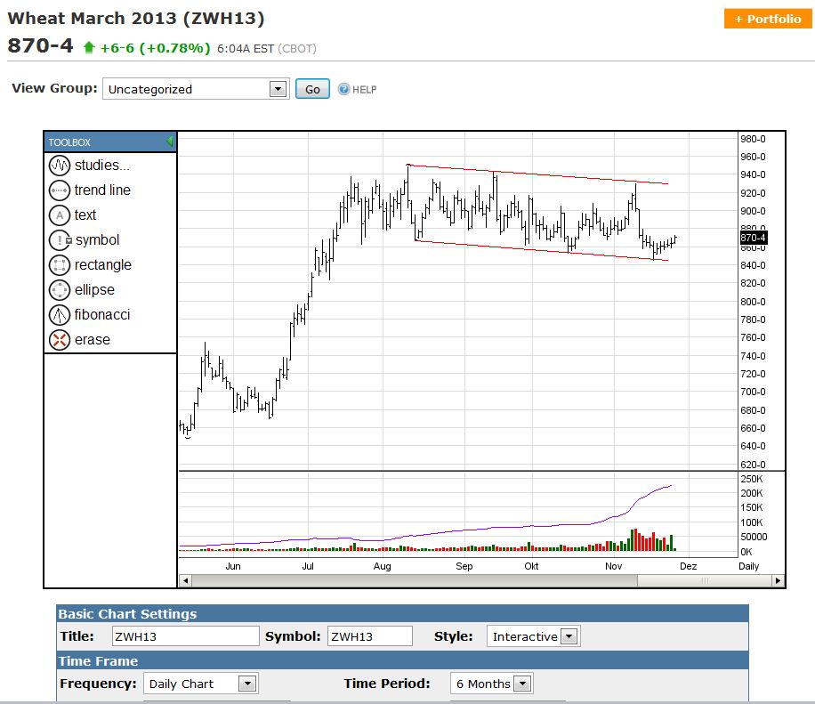Click the 6:04A EST timestamp
The height and width of the screenshot is (704, 815).
point(246,48)
